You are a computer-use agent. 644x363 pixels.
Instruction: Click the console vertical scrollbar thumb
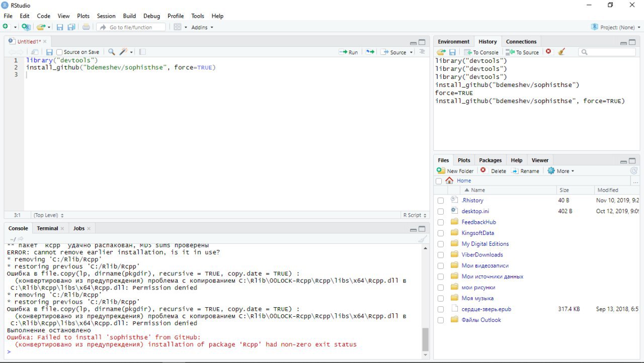425,339
